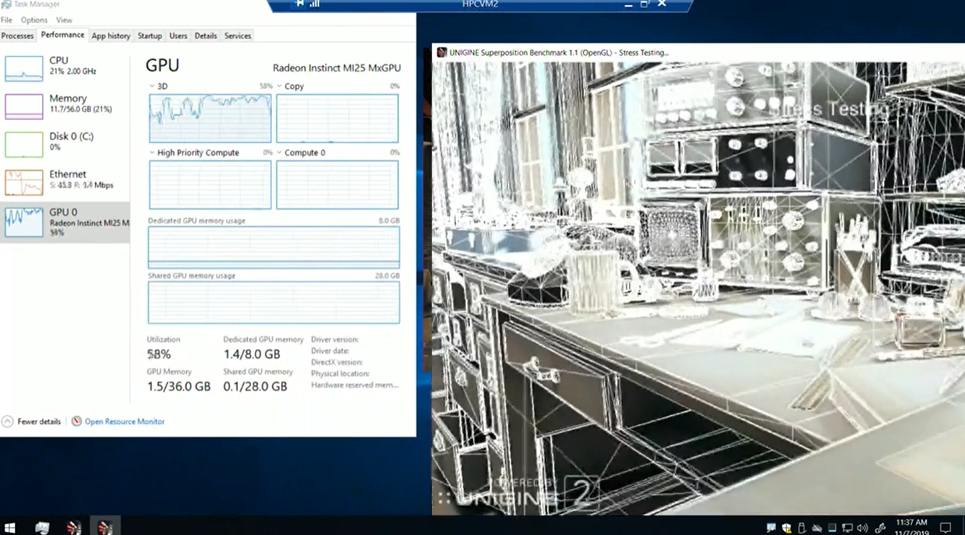Click the Task Manager taskbar icon

[x=42, y=527]
